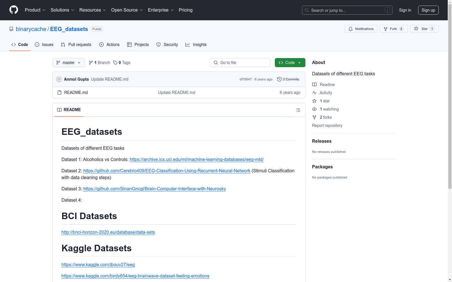The image size is (452, 282).
Task: View 3 Commits history
Action: click(288, 79)
